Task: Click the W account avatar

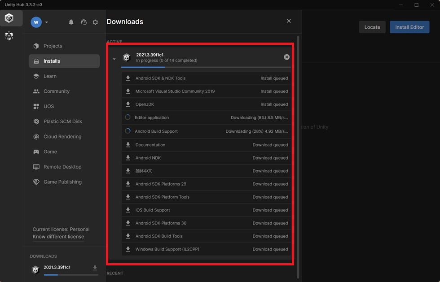Action: click(36, 22)
